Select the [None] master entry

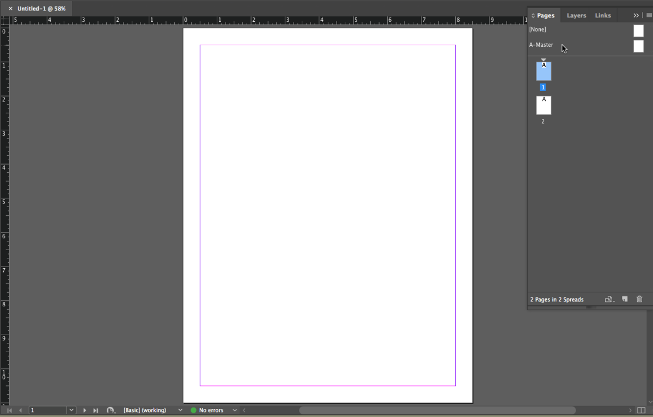[x=538, y=29]
